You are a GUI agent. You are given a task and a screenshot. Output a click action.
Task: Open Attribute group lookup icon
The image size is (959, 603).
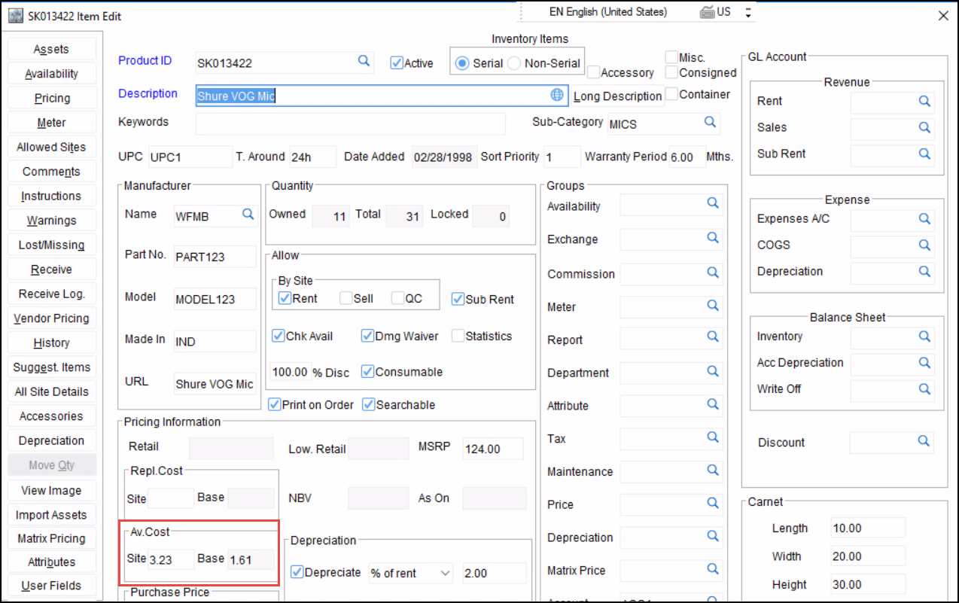[713, 404]
